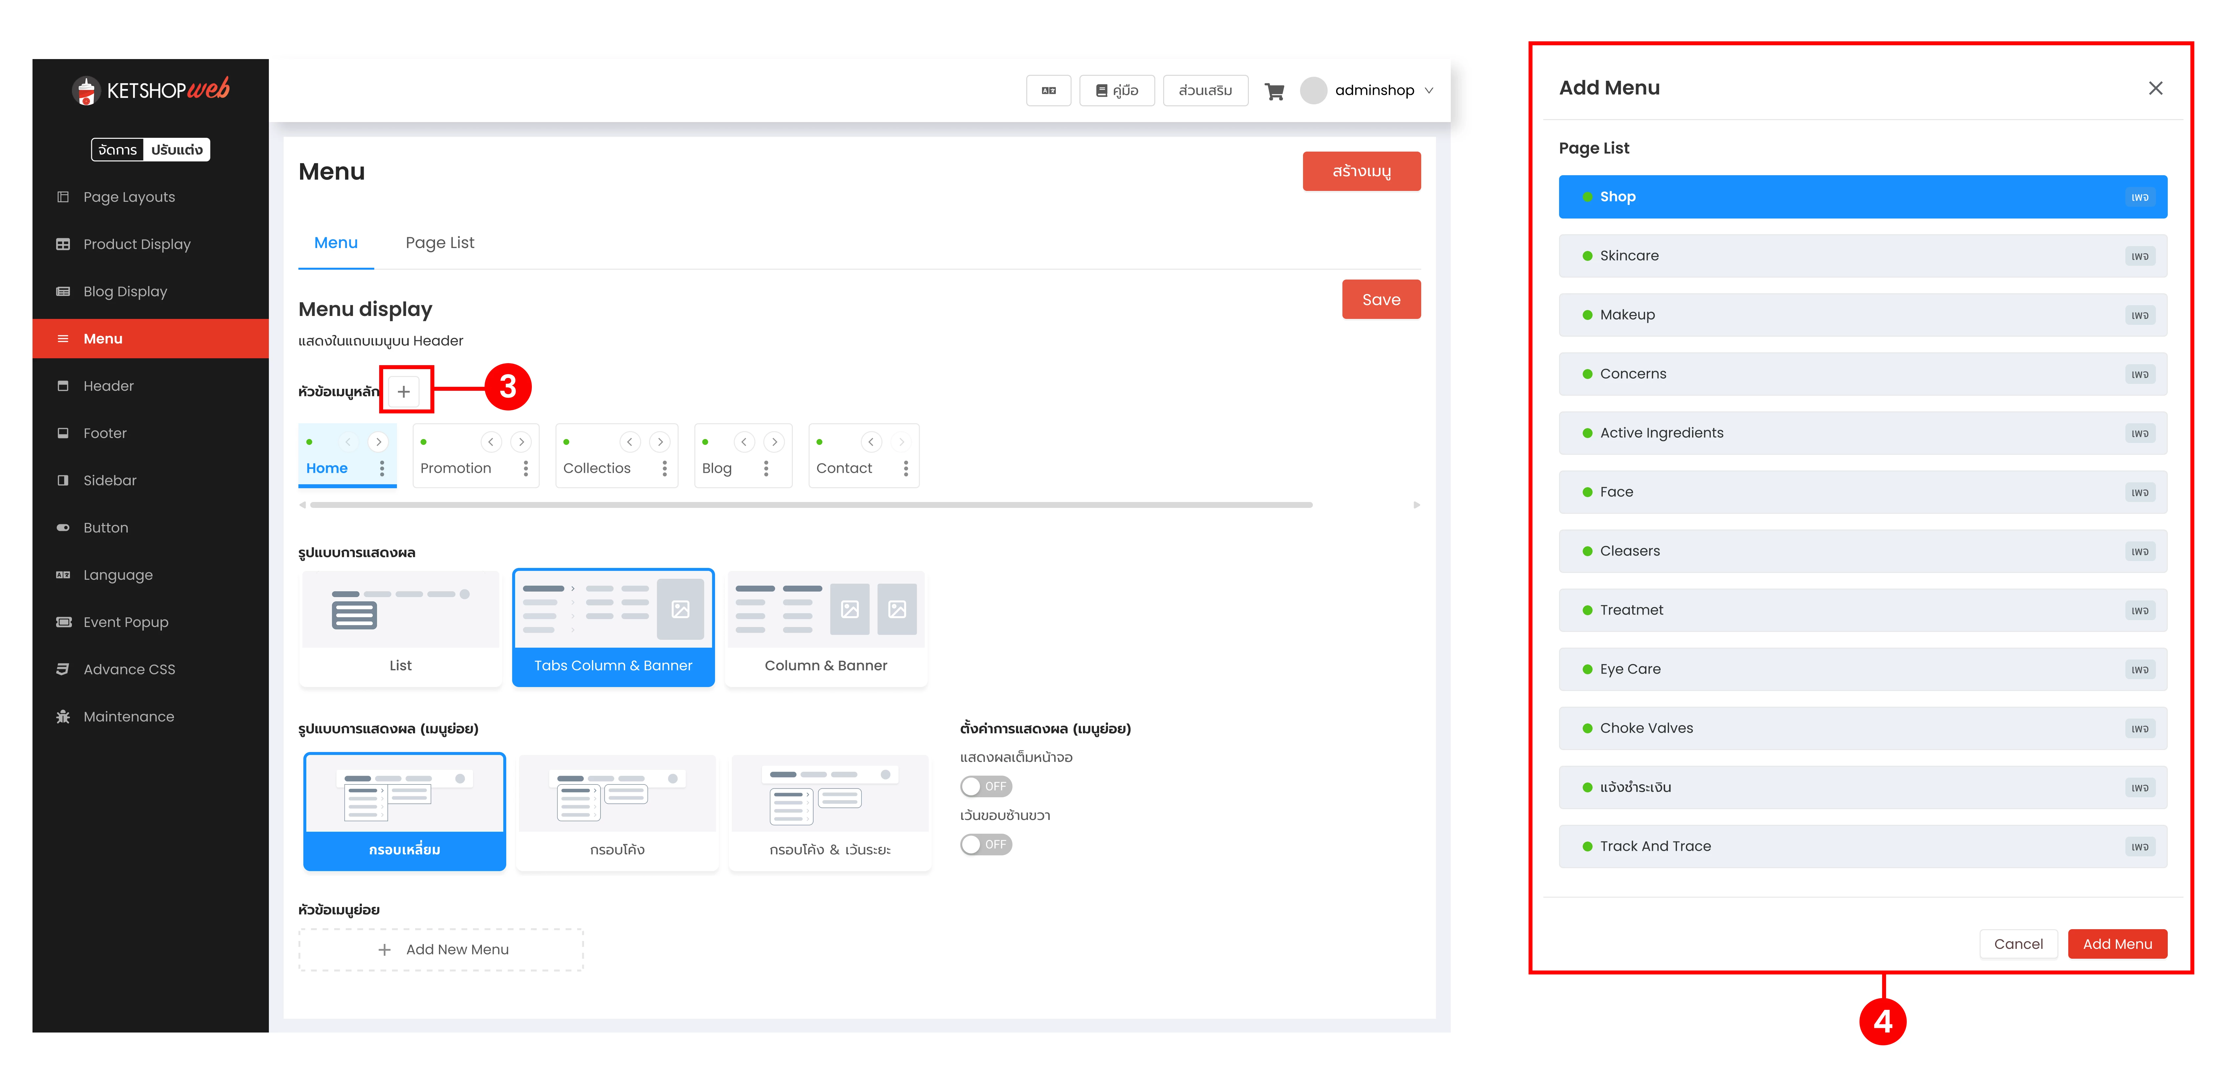The width and height of the screenshot is (2216, 1065).
Task: Select the rounded frame submenu style
Action: click(617, 812)
